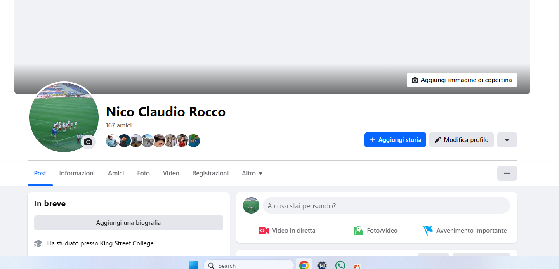
Task: Click the Video in diretta label
Action: tap(294, 231)
